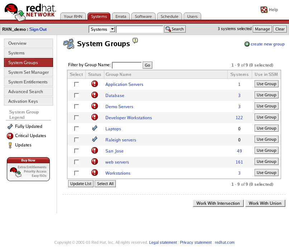Switch to the Your RHN tab
The width and height of the screenshot is (289, 247).
click(73, 16)
